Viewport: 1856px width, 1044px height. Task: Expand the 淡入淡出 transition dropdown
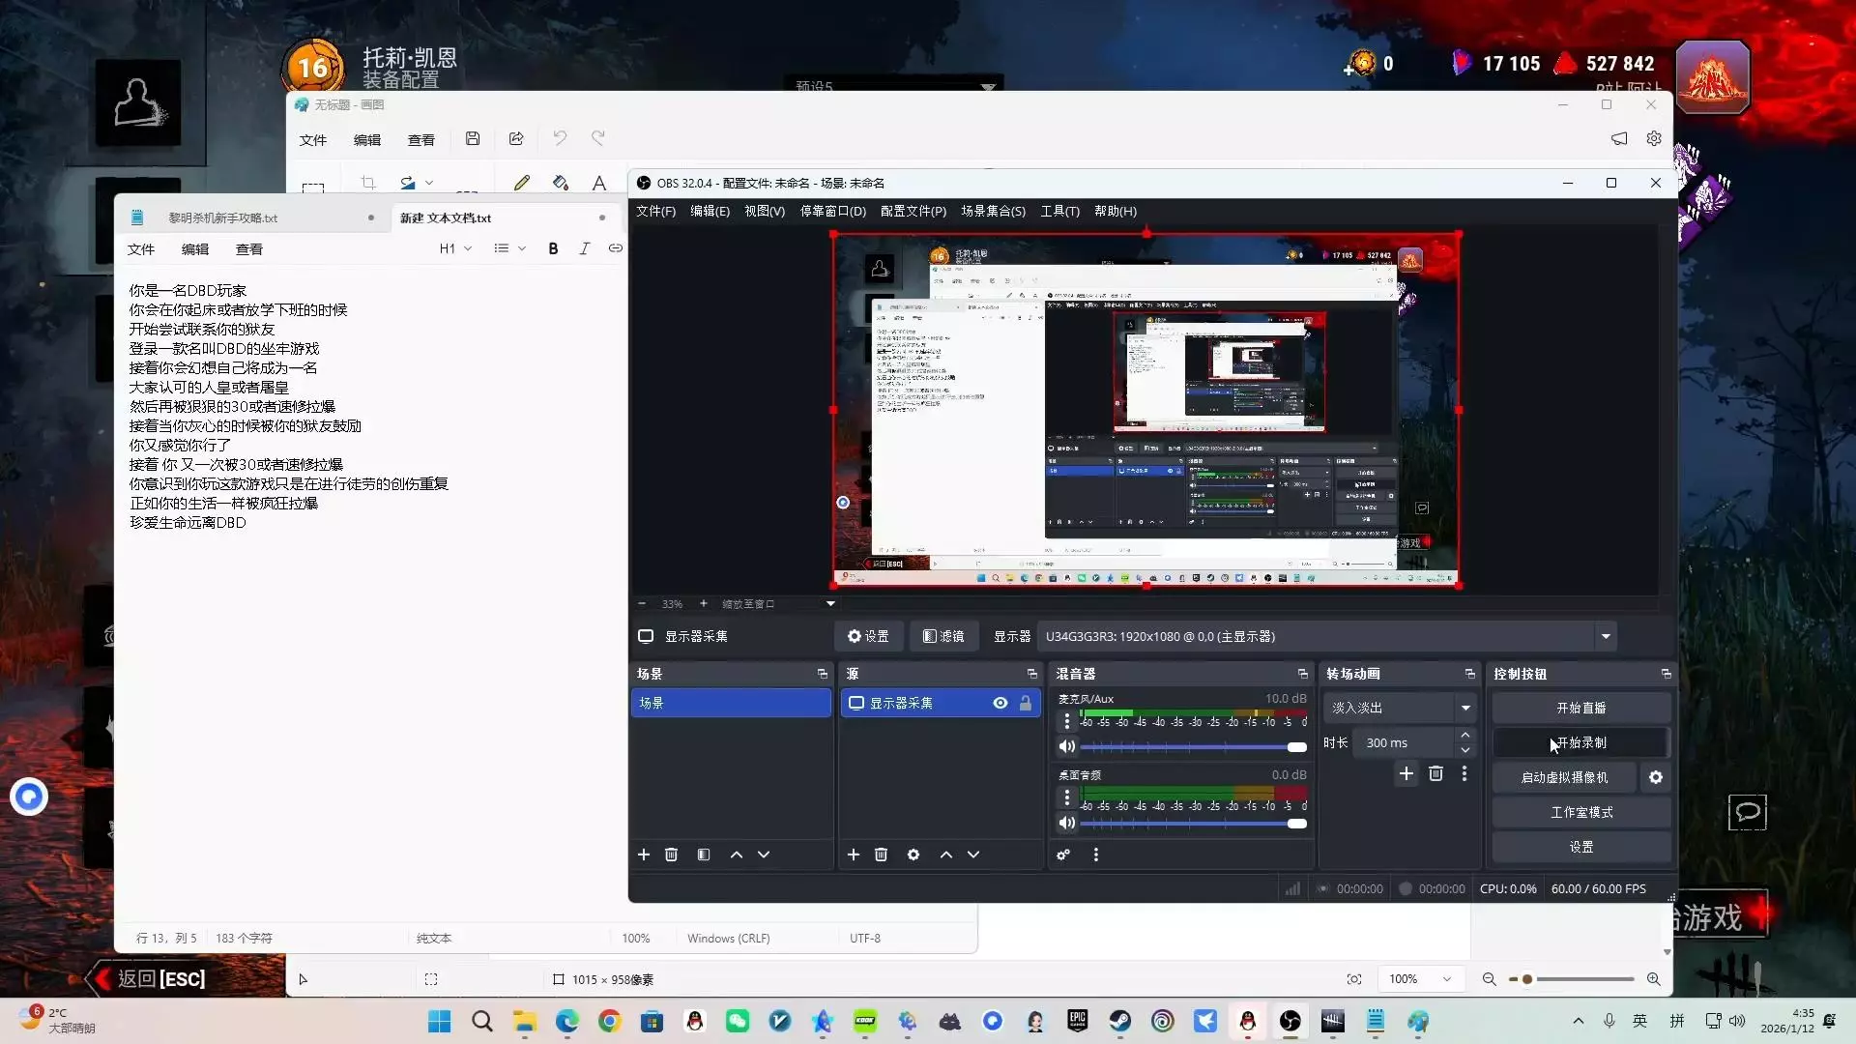tap(1465, 708)
